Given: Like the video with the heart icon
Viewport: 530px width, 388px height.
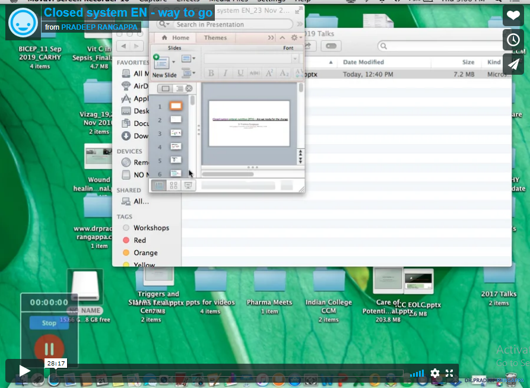Looking at the screenshot, I should pos(513,15).
